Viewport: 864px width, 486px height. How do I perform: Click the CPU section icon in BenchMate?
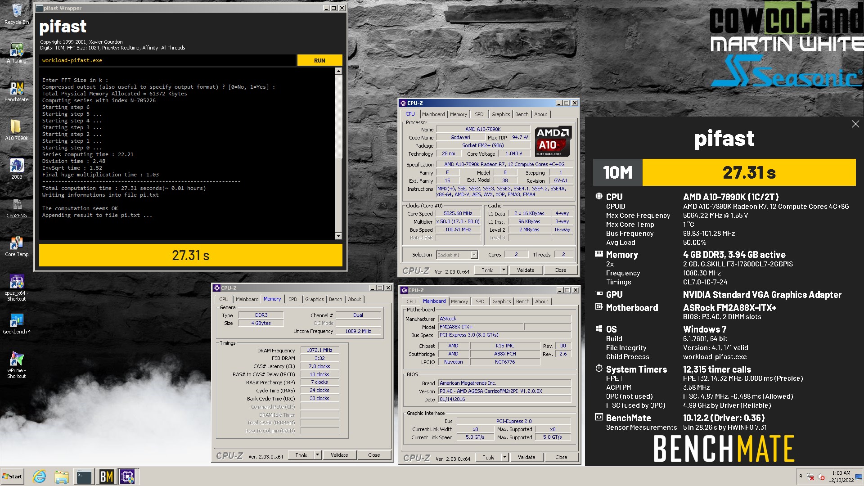click(599, 196)
